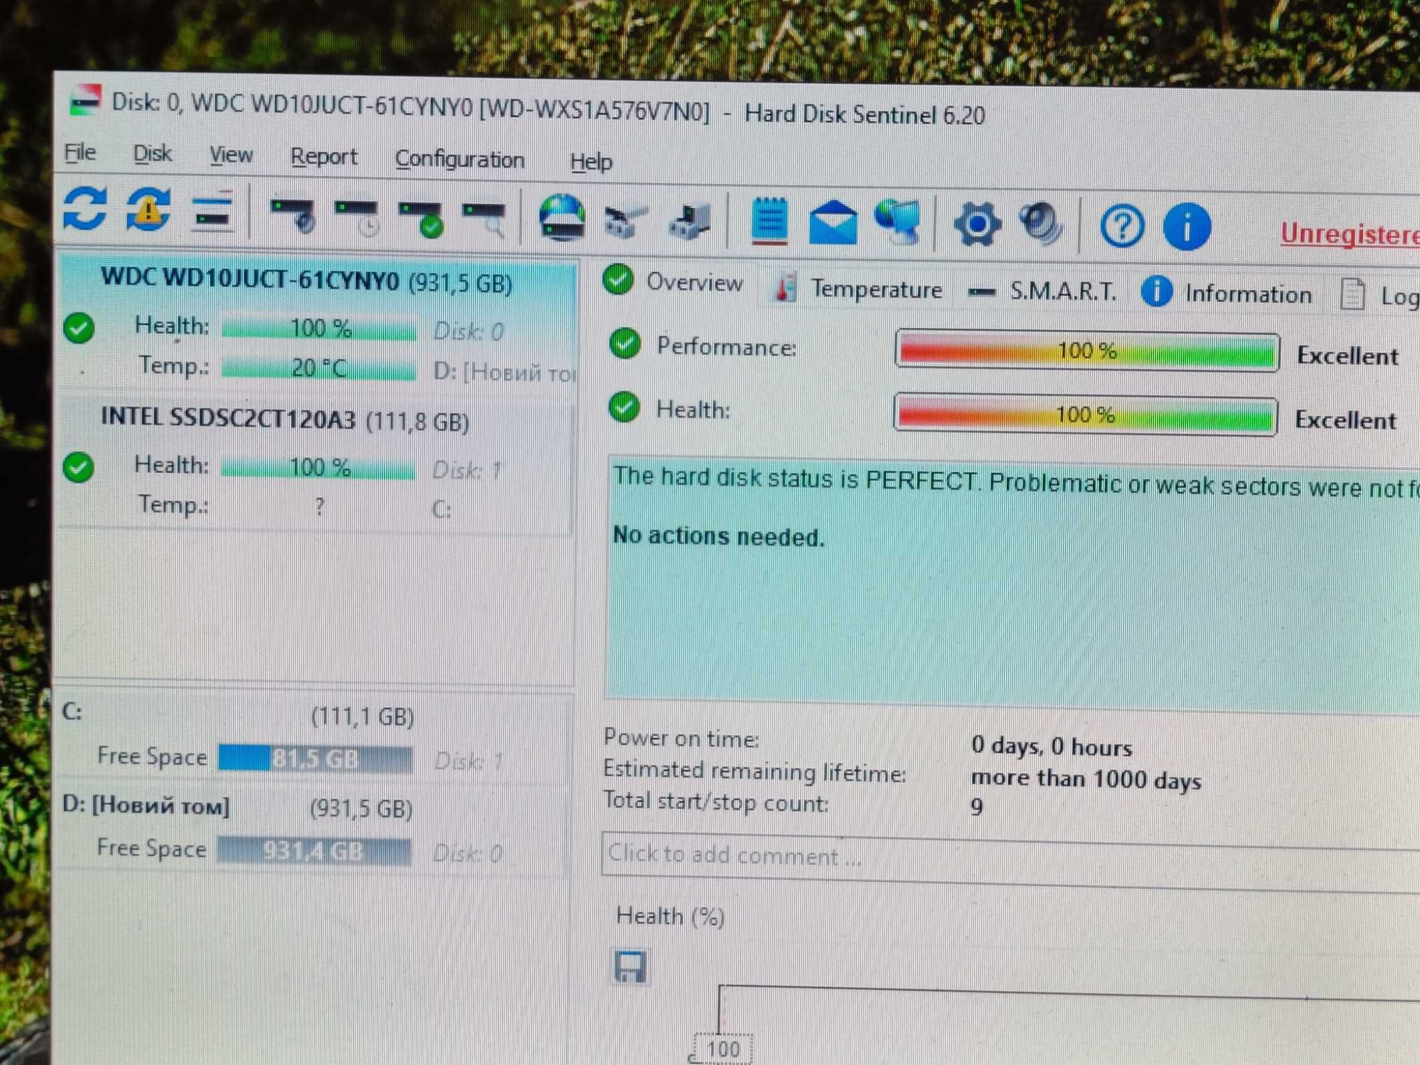
Task: Click the globe with monitor toolbar icon
Action: (x=898, y=222)
